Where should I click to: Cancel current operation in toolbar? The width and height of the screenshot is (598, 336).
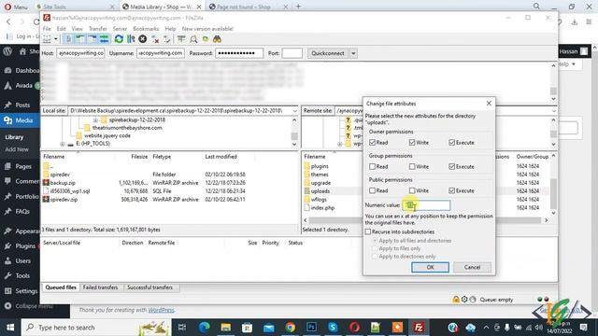[143, 39]
